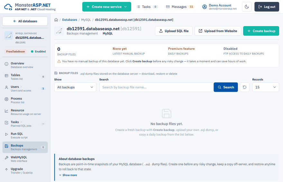Click the BACKUP FILES section disk icon

(x=56, y=73)
